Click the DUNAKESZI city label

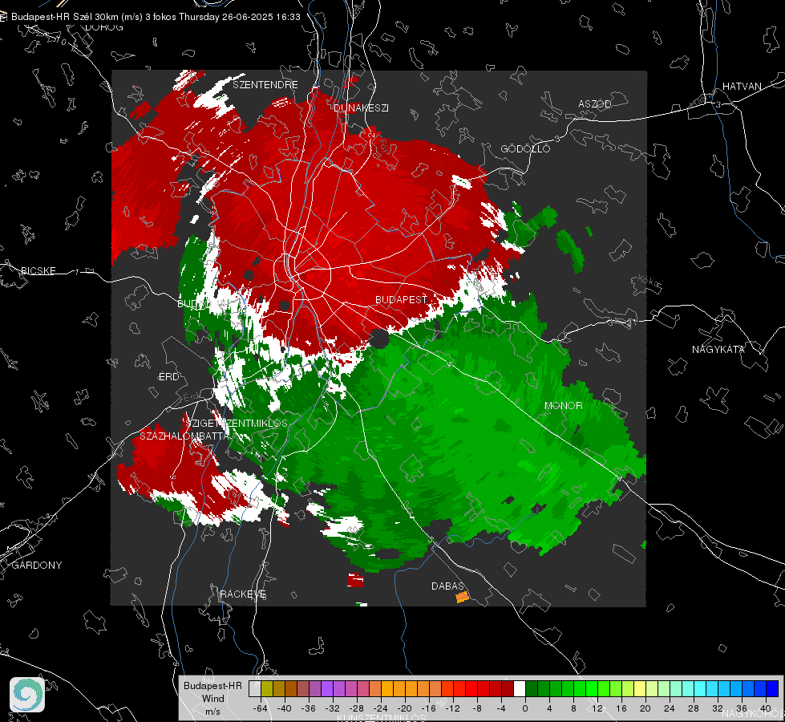(x=361, y=107)
